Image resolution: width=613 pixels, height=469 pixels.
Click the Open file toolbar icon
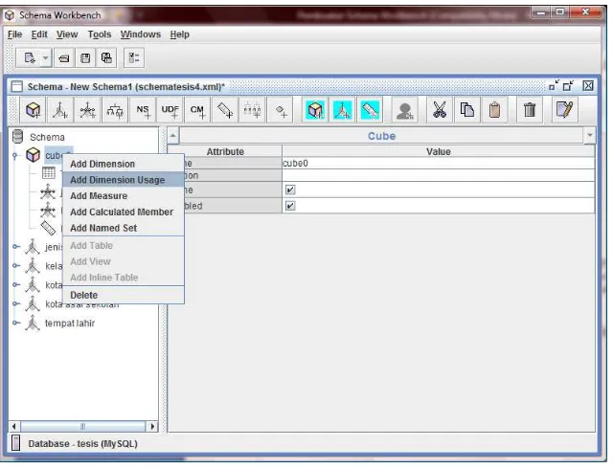(64, 58)
